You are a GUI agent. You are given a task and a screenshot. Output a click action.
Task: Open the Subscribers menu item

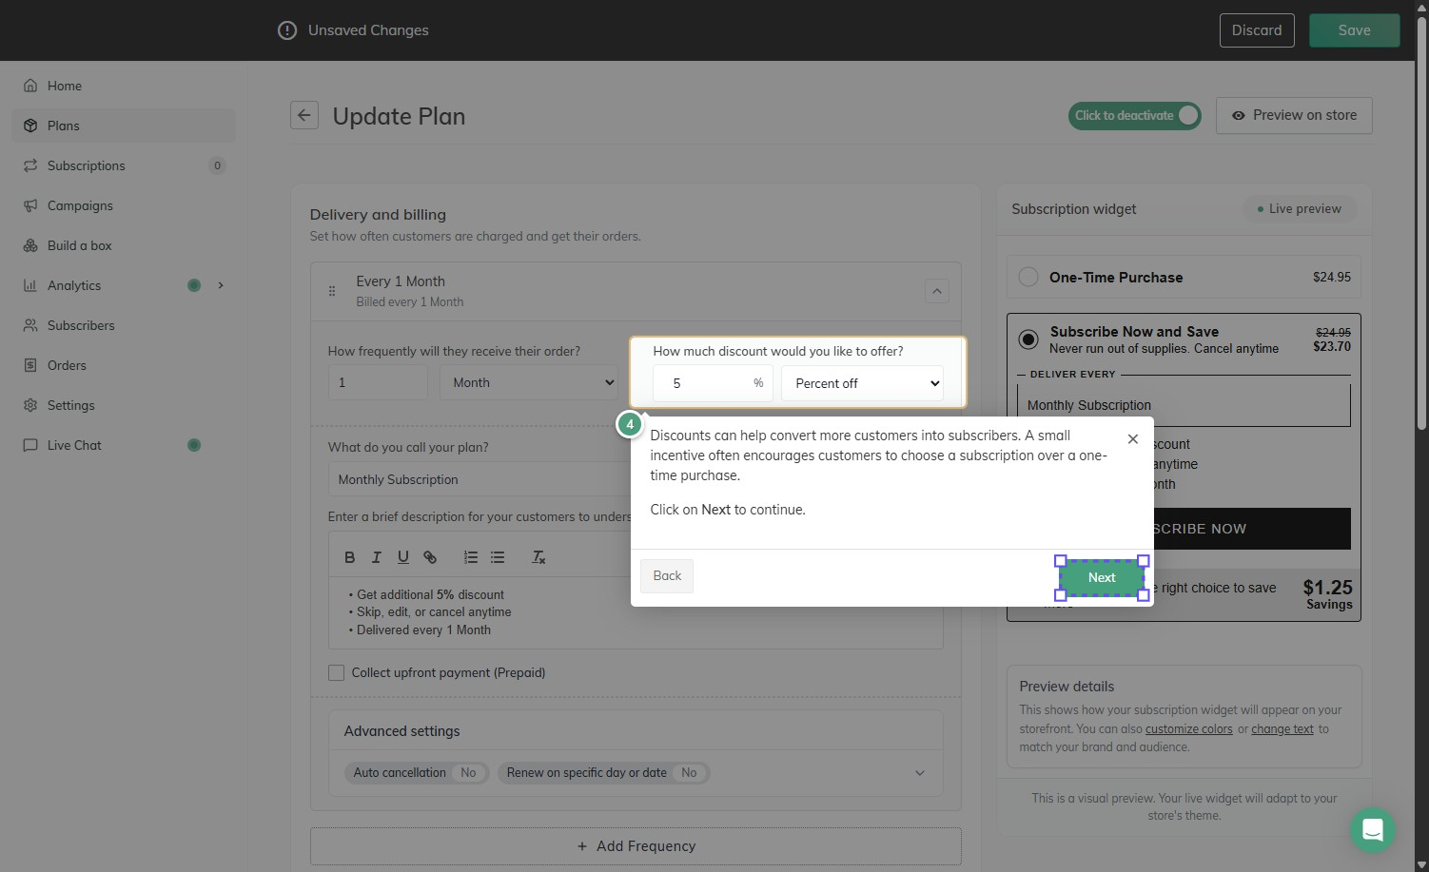[124, 325]
